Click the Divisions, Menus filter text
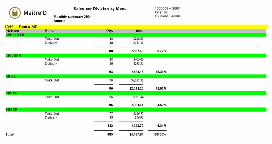 pyautogui.click(x=168, y=16)
